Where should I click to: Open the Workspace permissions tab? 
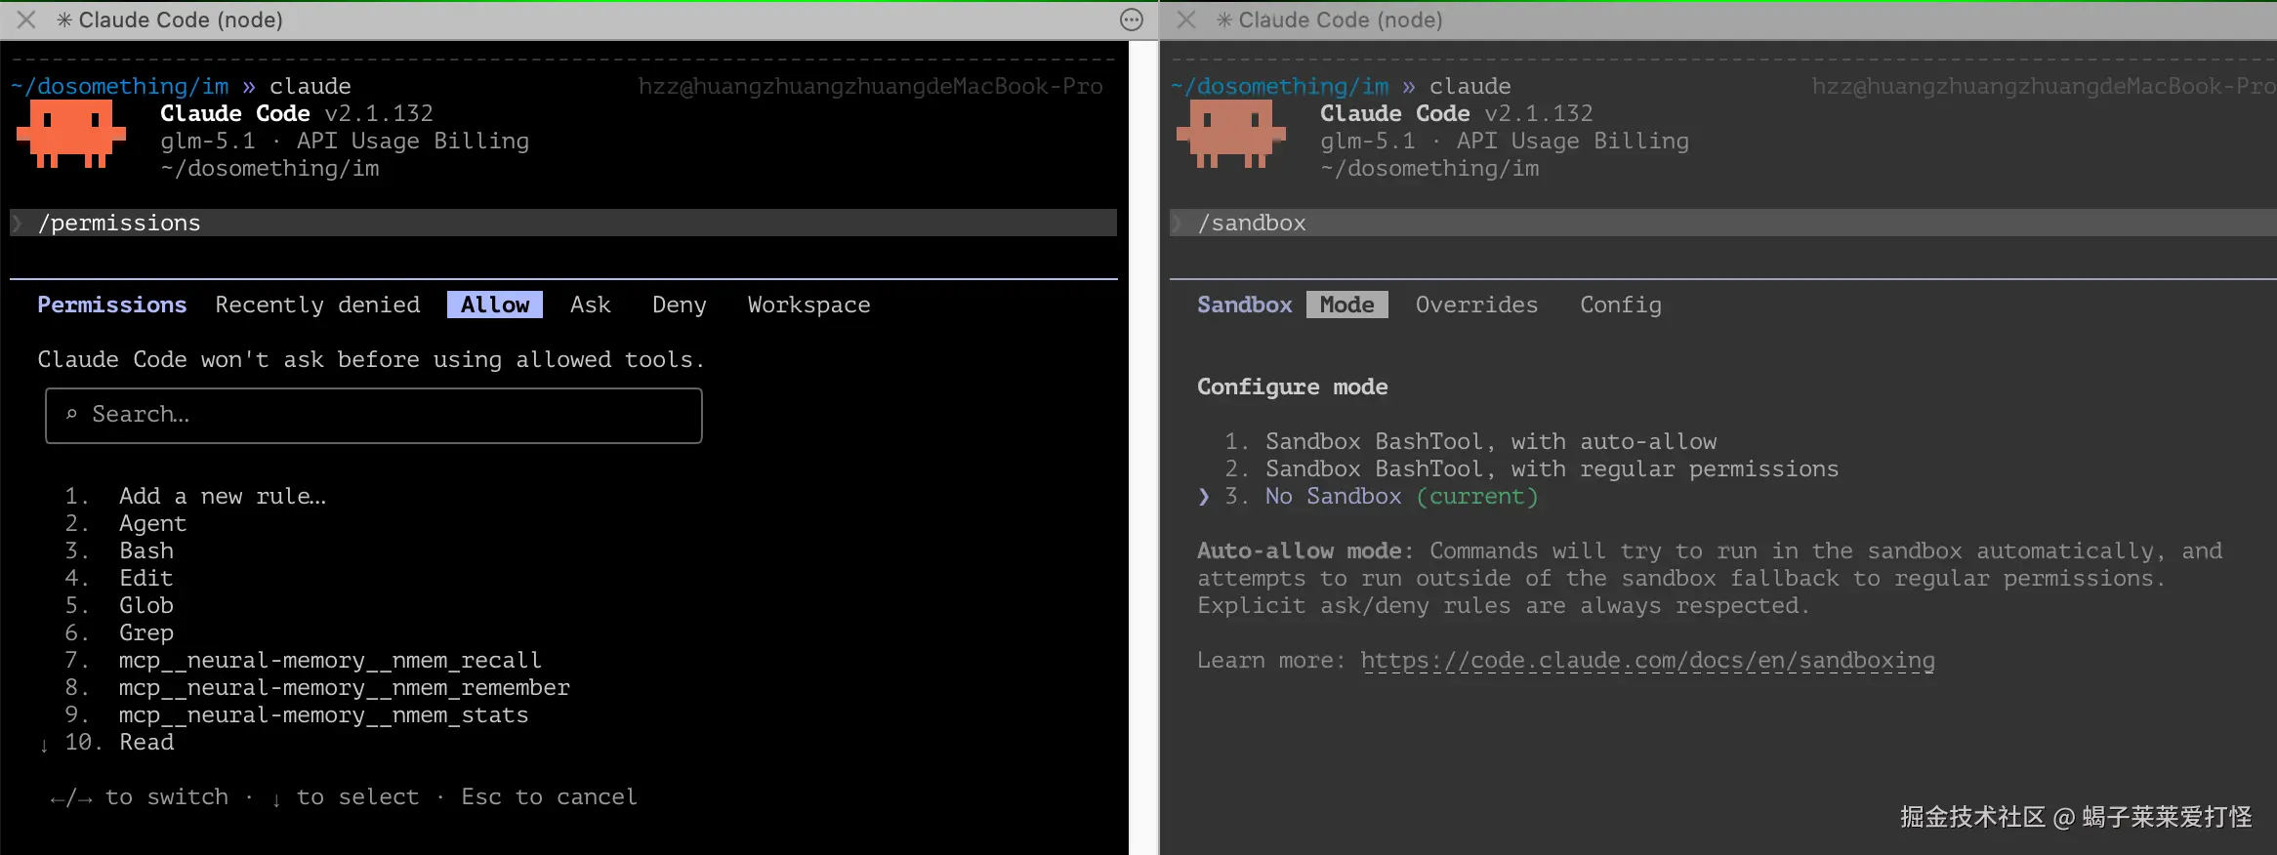[809, 305]
